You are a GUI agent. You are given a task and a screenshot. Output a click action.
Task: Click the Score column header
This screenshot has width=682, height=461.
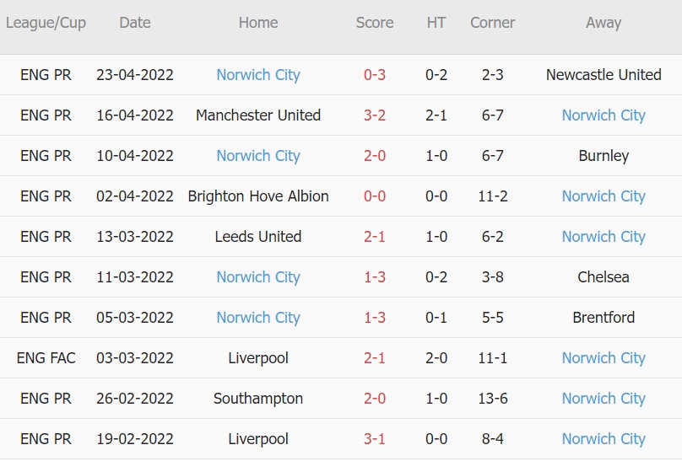[375, 23]
